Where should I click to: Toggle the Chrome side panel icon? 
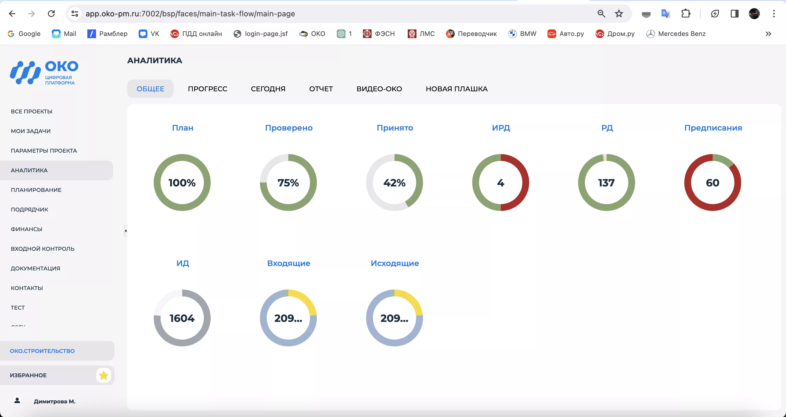coord(734,14)
